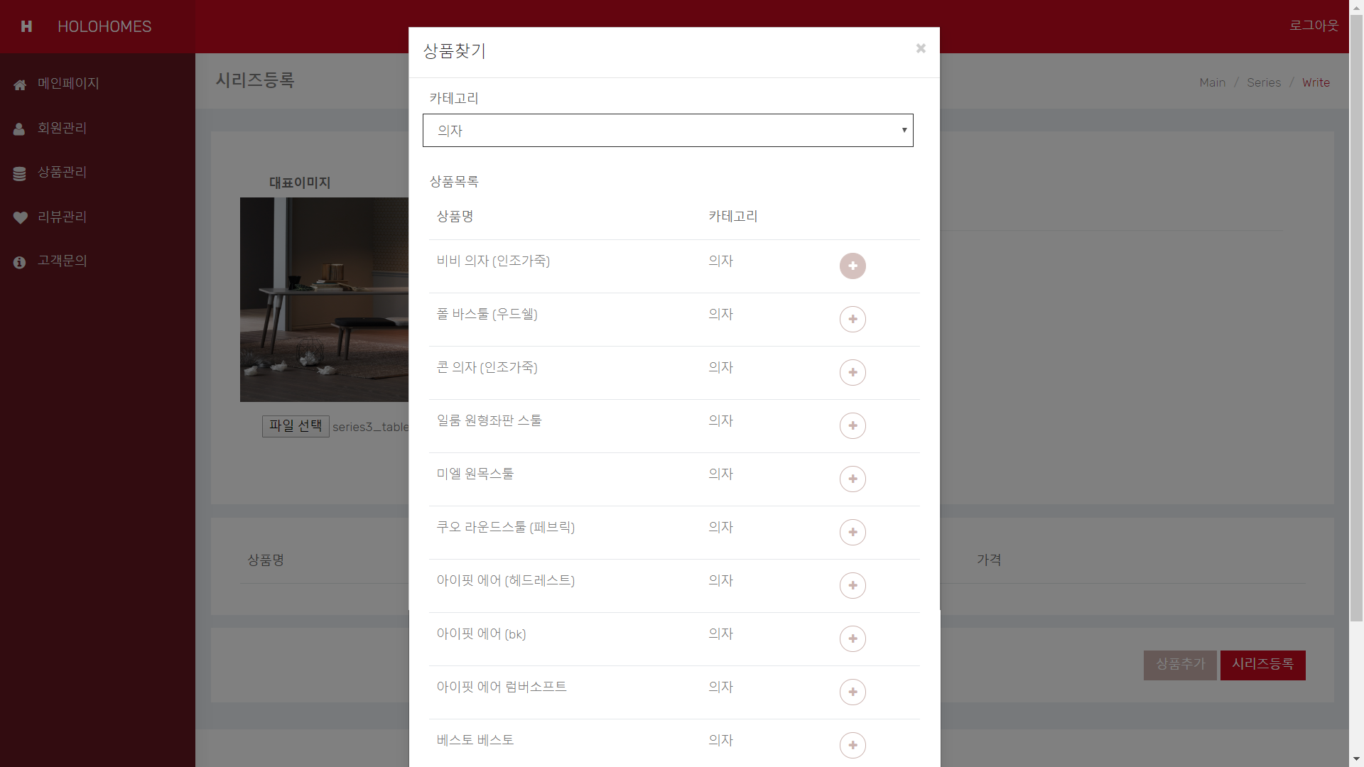Click the 로그아웃 link
The width and height of the screenshot is (1364, 767).
click(1314, 26)
